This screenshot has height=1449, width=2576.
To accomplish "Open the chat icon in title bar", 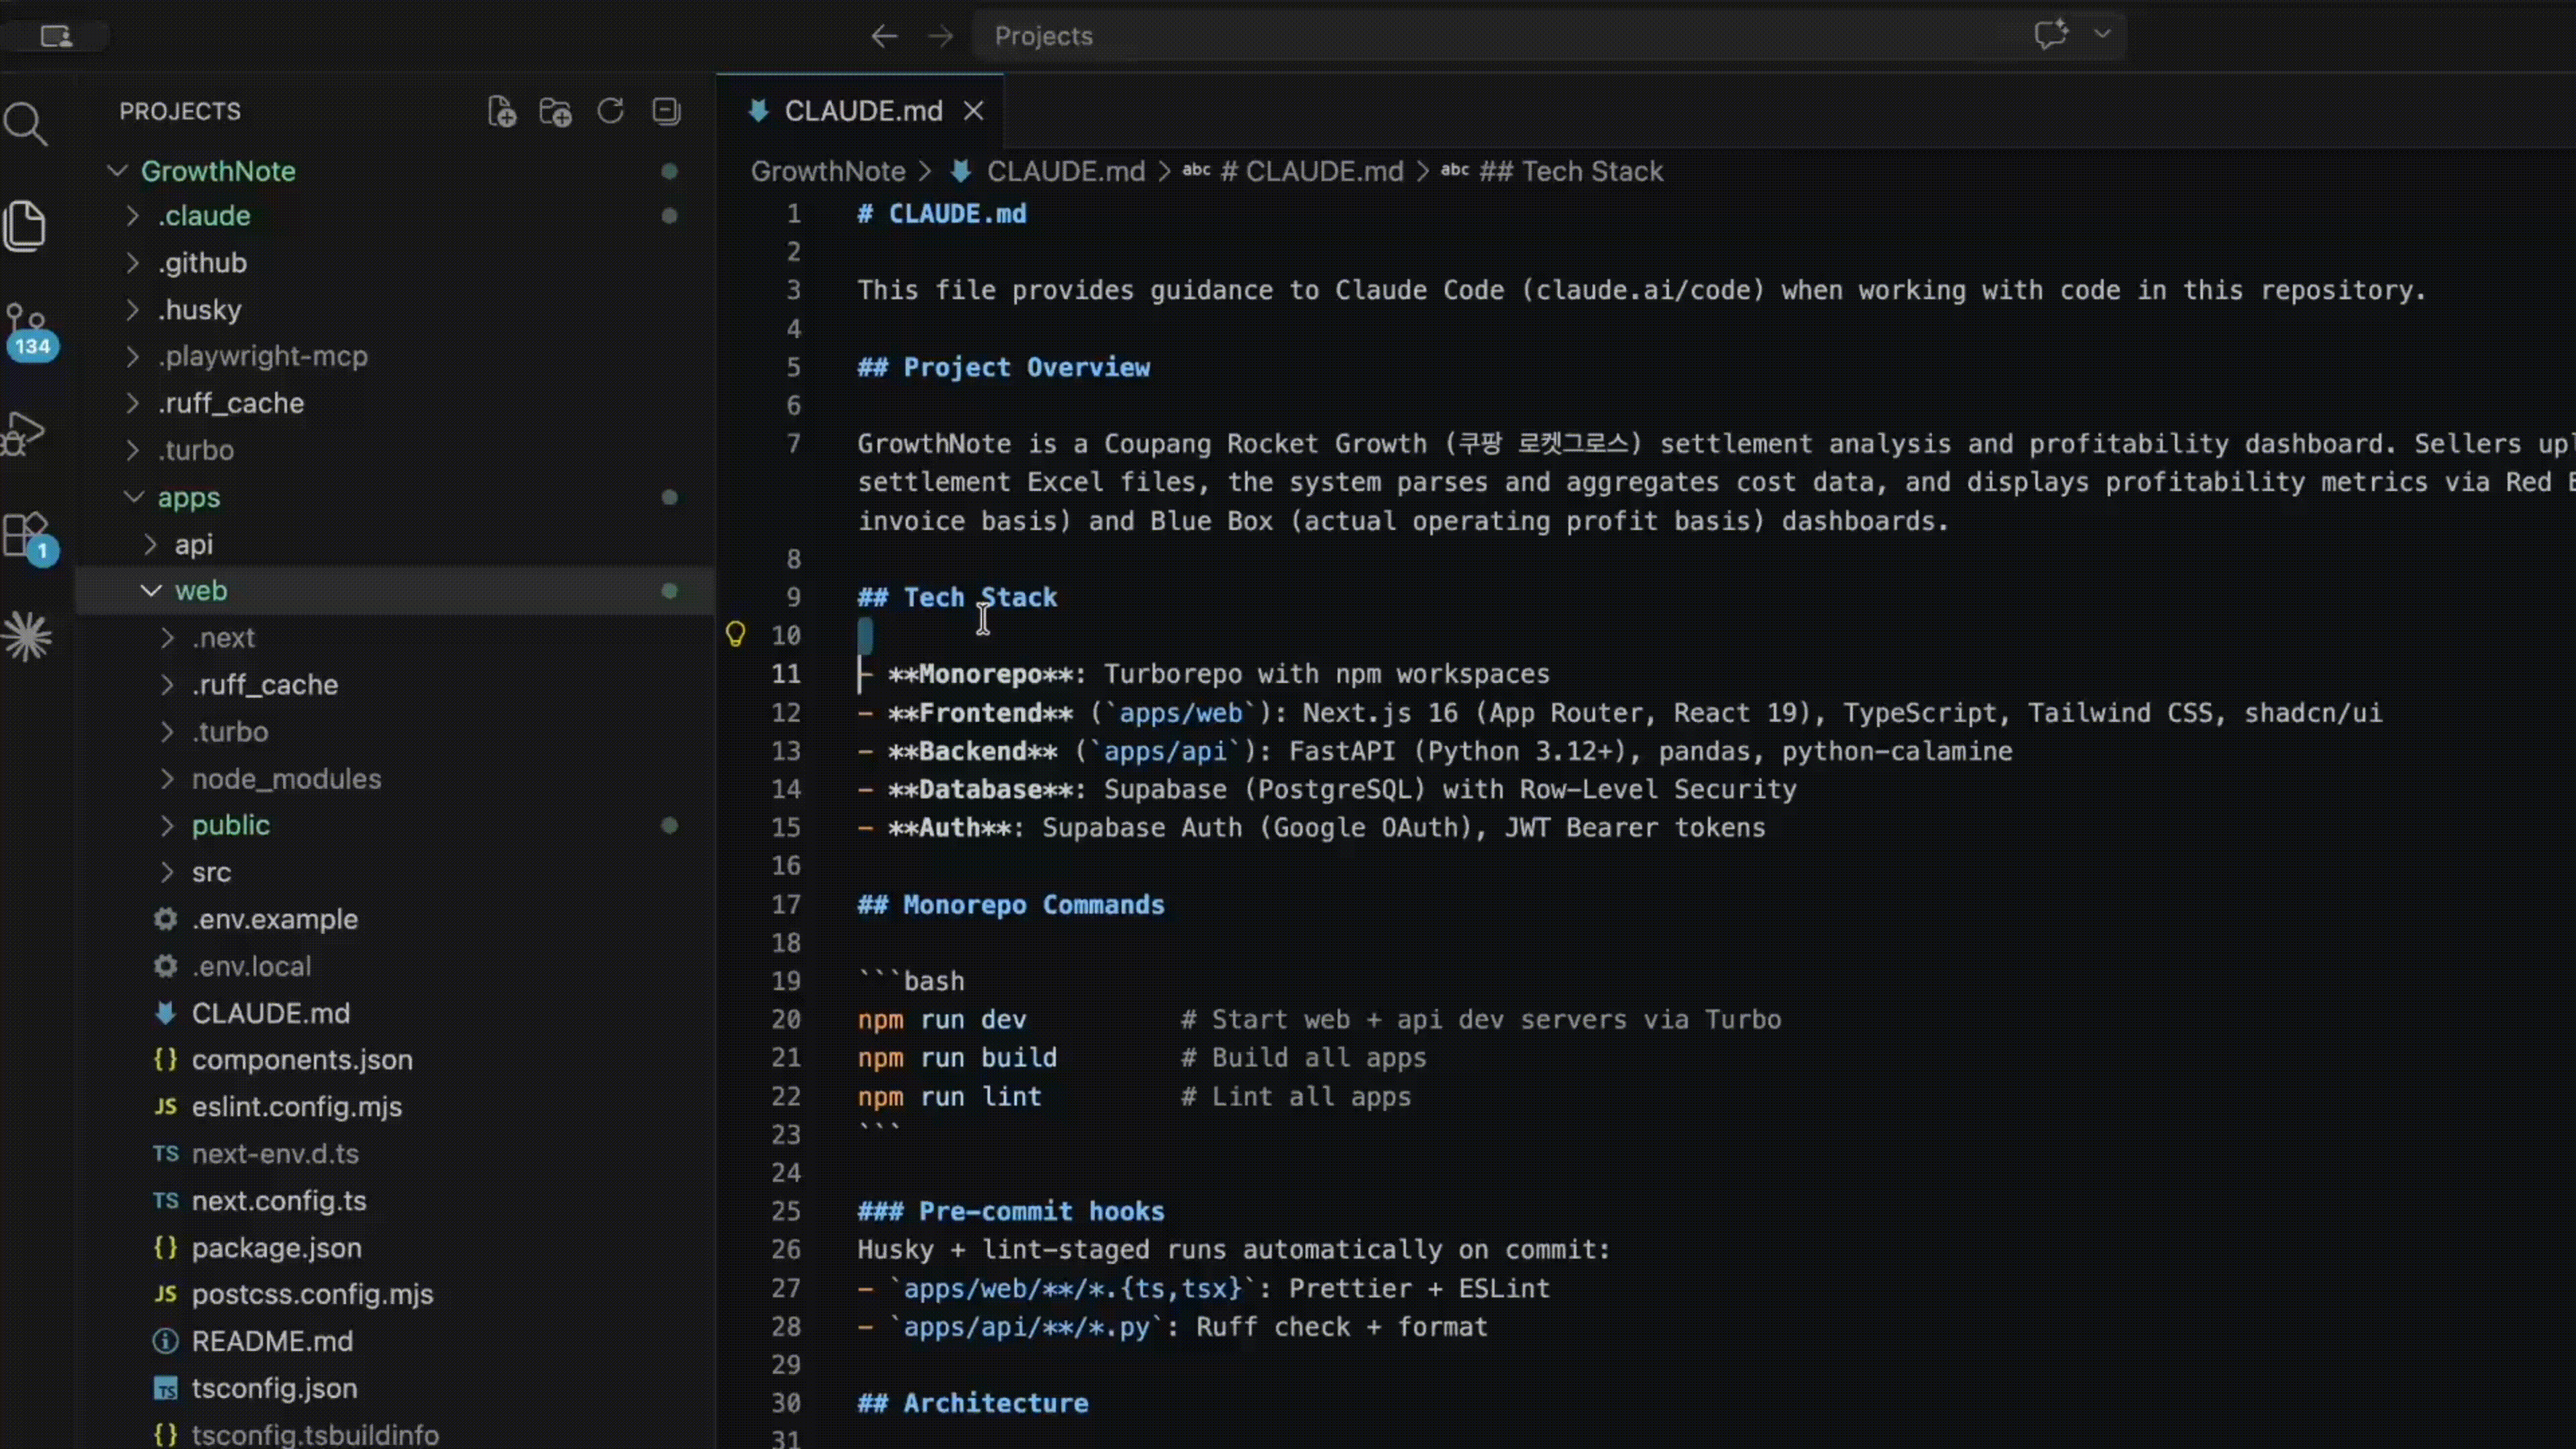I will [2051, 34].
